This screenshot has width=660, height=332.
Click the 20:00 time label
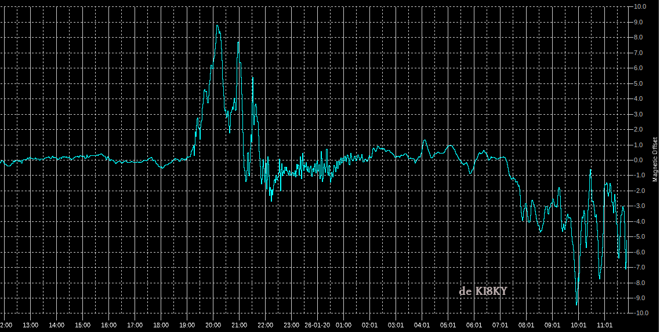(213, 325)
